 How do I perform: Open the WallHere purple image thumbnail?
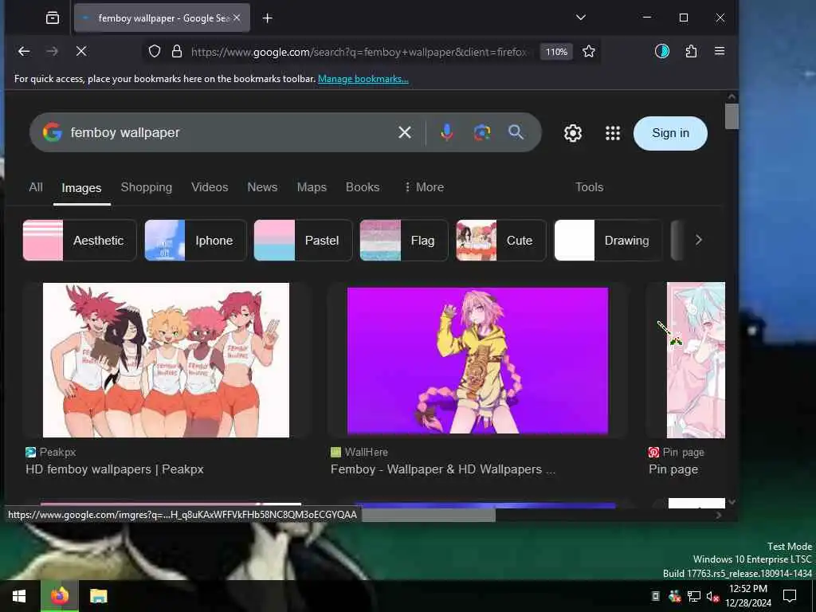[x=478, y=360]
